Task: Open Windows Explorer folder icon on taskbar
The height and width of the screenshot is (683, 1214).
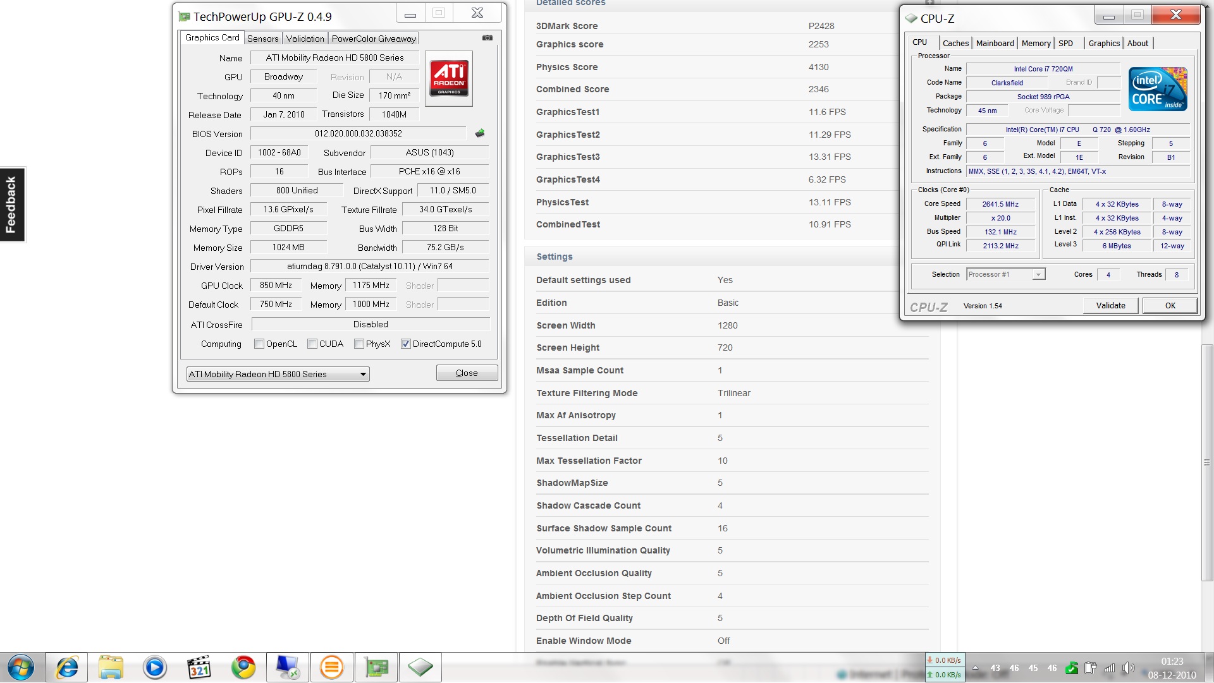Action: coord(111,667)
